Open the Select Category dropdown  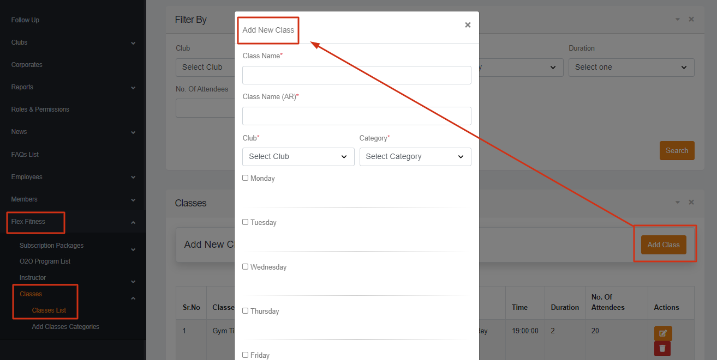tap(415, 157)
